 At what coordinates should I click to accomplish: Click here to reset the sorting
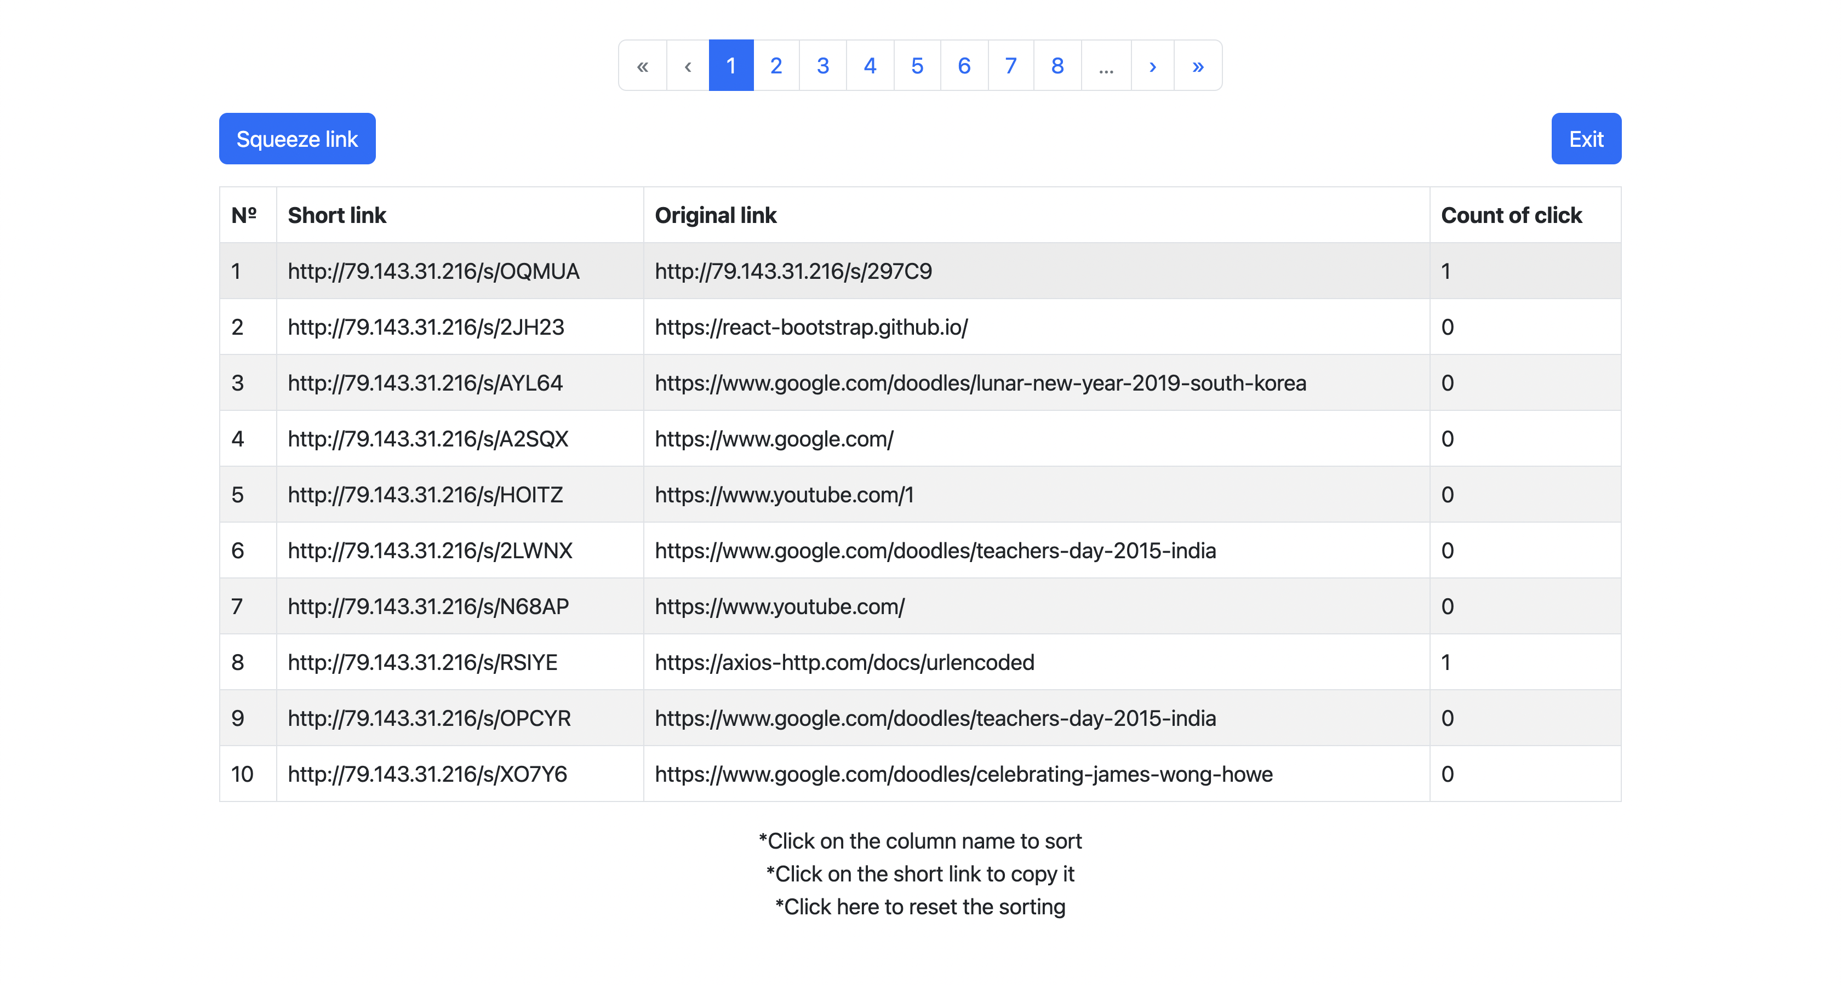click(x=920, y=906)
